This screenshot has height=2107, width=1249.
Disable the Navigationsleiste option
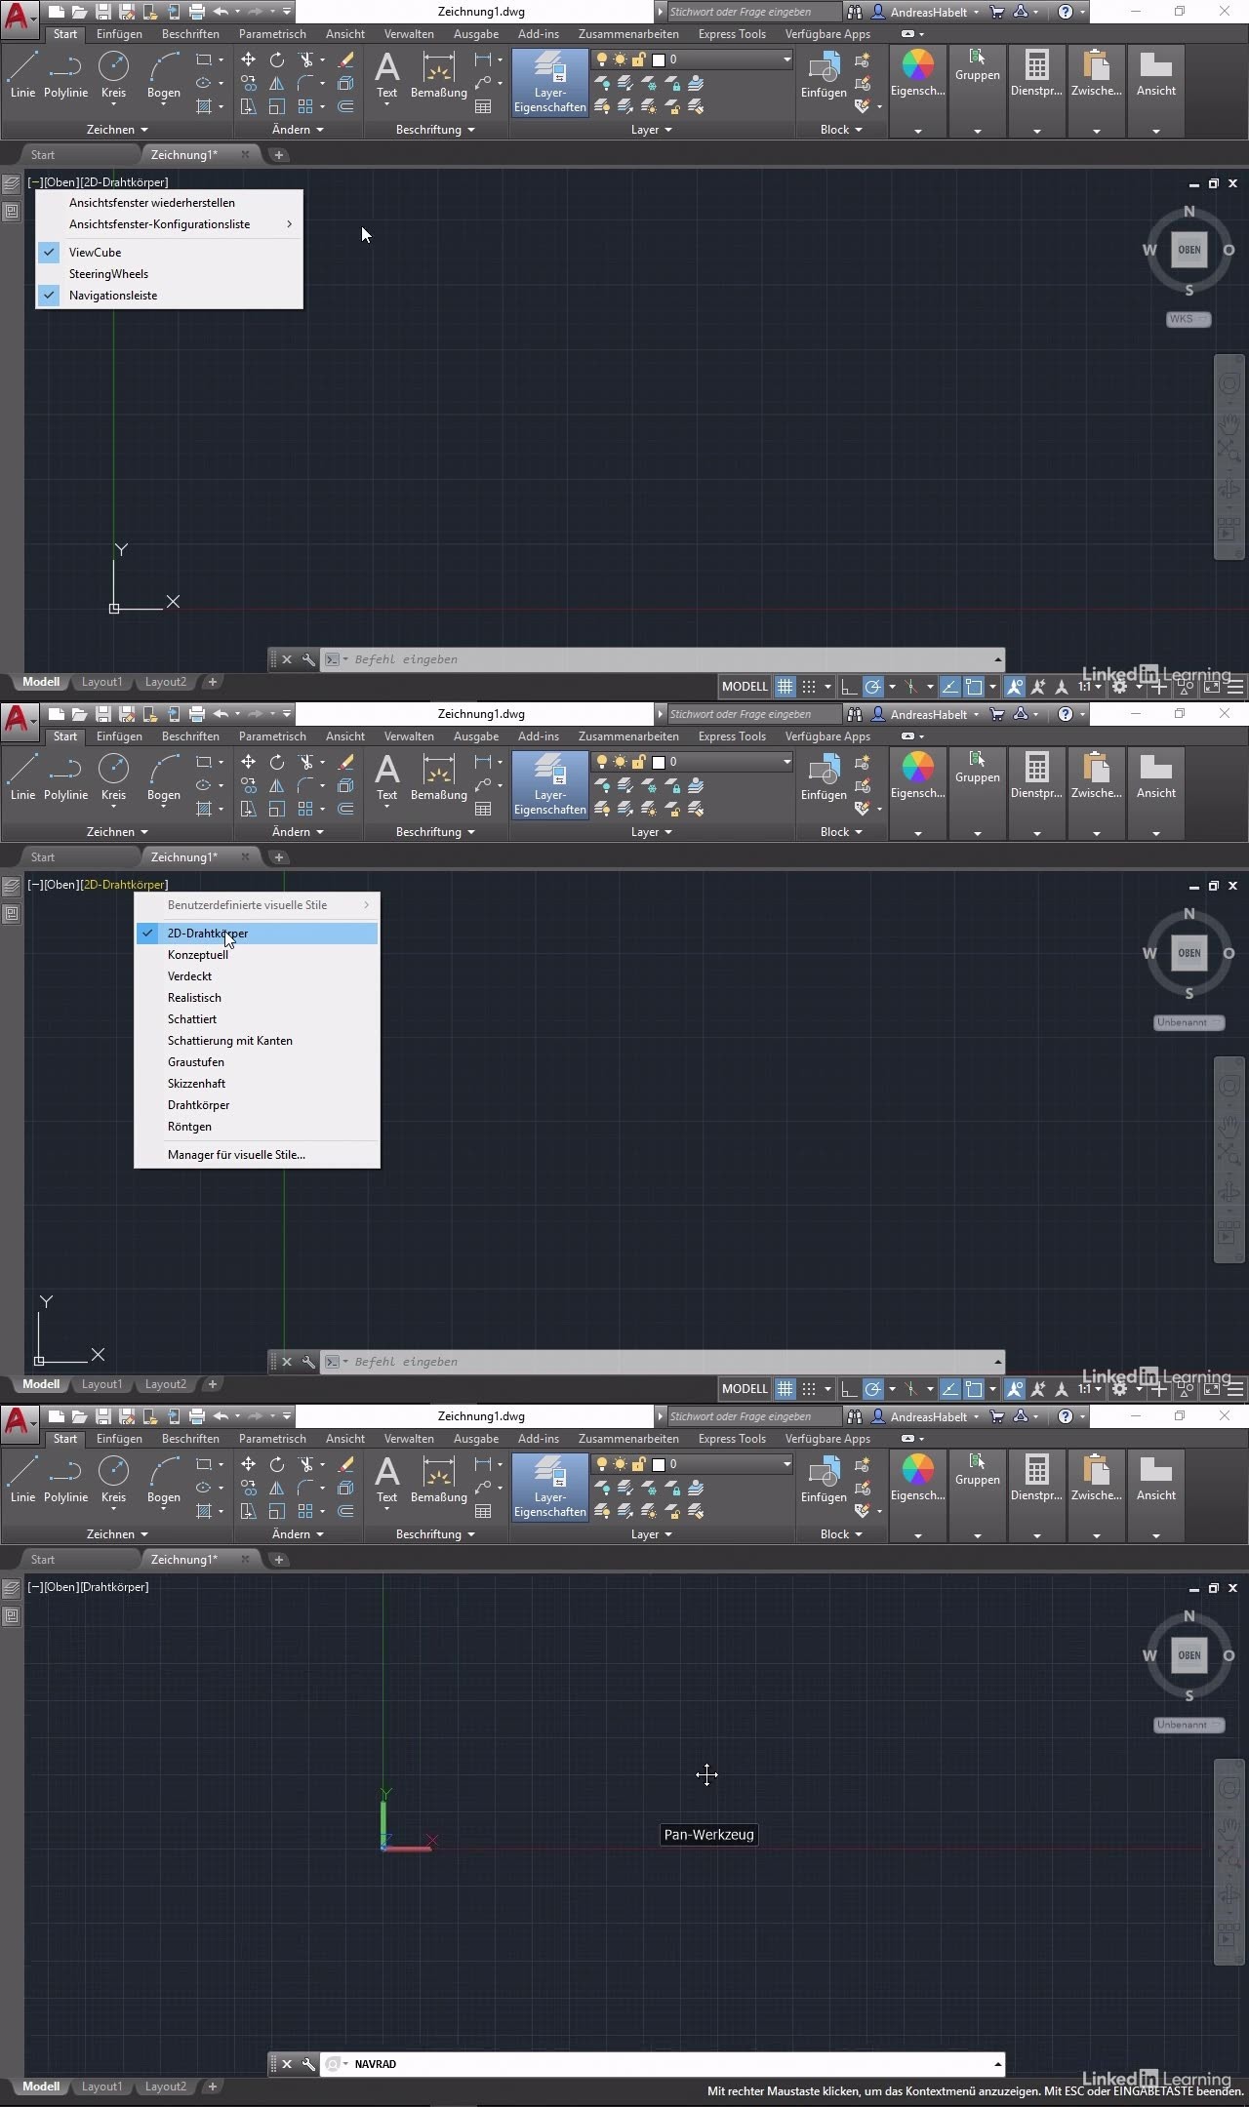(x=112, y=296)
